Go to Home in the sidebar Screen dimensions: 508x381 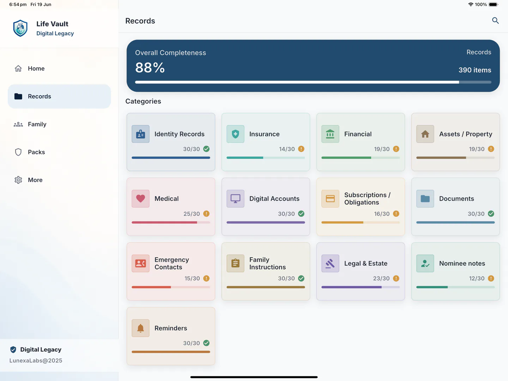[59, 68]
